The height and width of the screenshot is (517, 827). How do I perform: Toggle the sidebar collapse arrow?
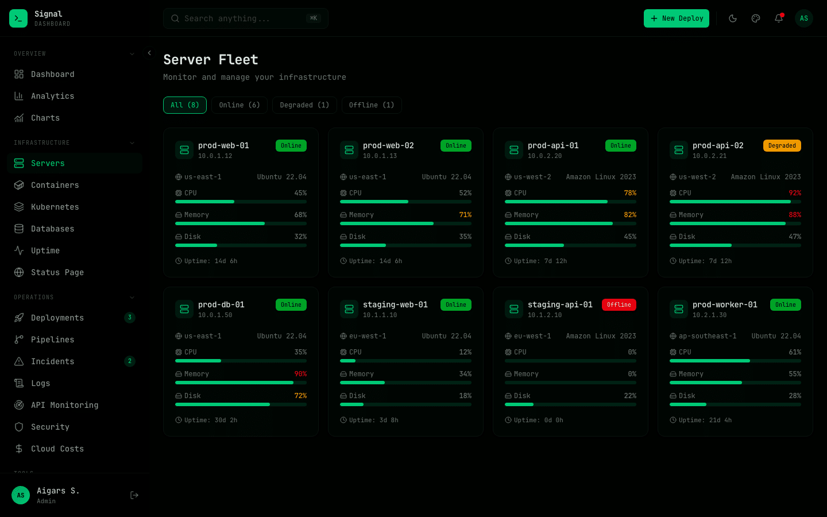tap(149, 52)
